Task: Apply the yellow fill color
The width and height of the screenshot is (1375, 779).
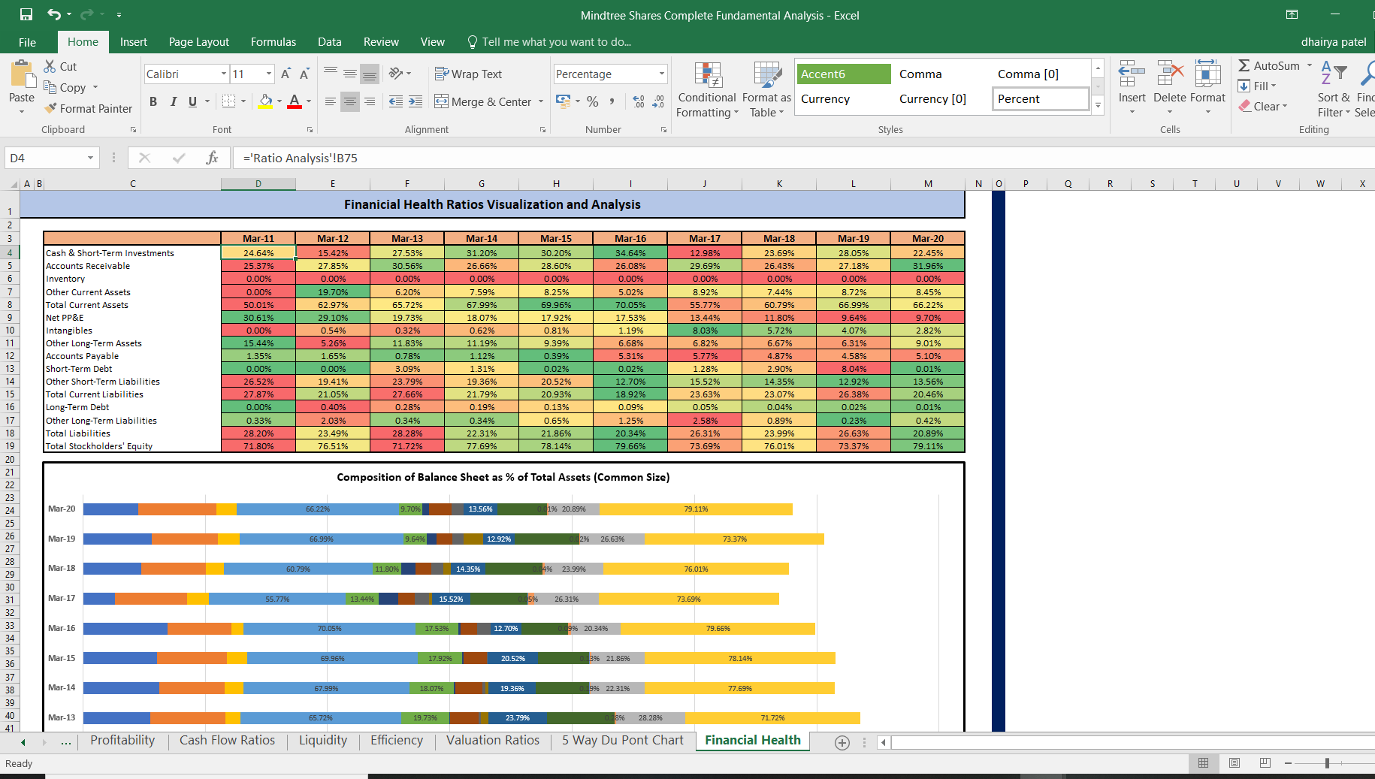Action: [x=265, y=101]
